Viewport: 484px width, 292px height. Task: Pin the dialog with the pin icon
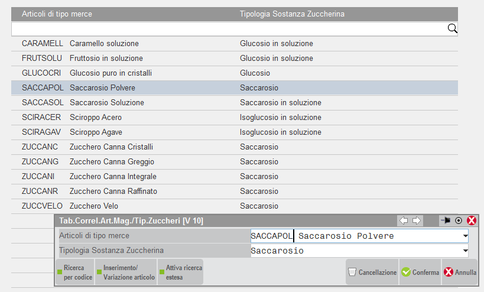tap(445, 220)
